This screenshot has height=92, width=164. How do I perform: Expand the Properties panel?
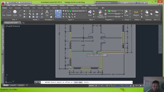[109, 20]
